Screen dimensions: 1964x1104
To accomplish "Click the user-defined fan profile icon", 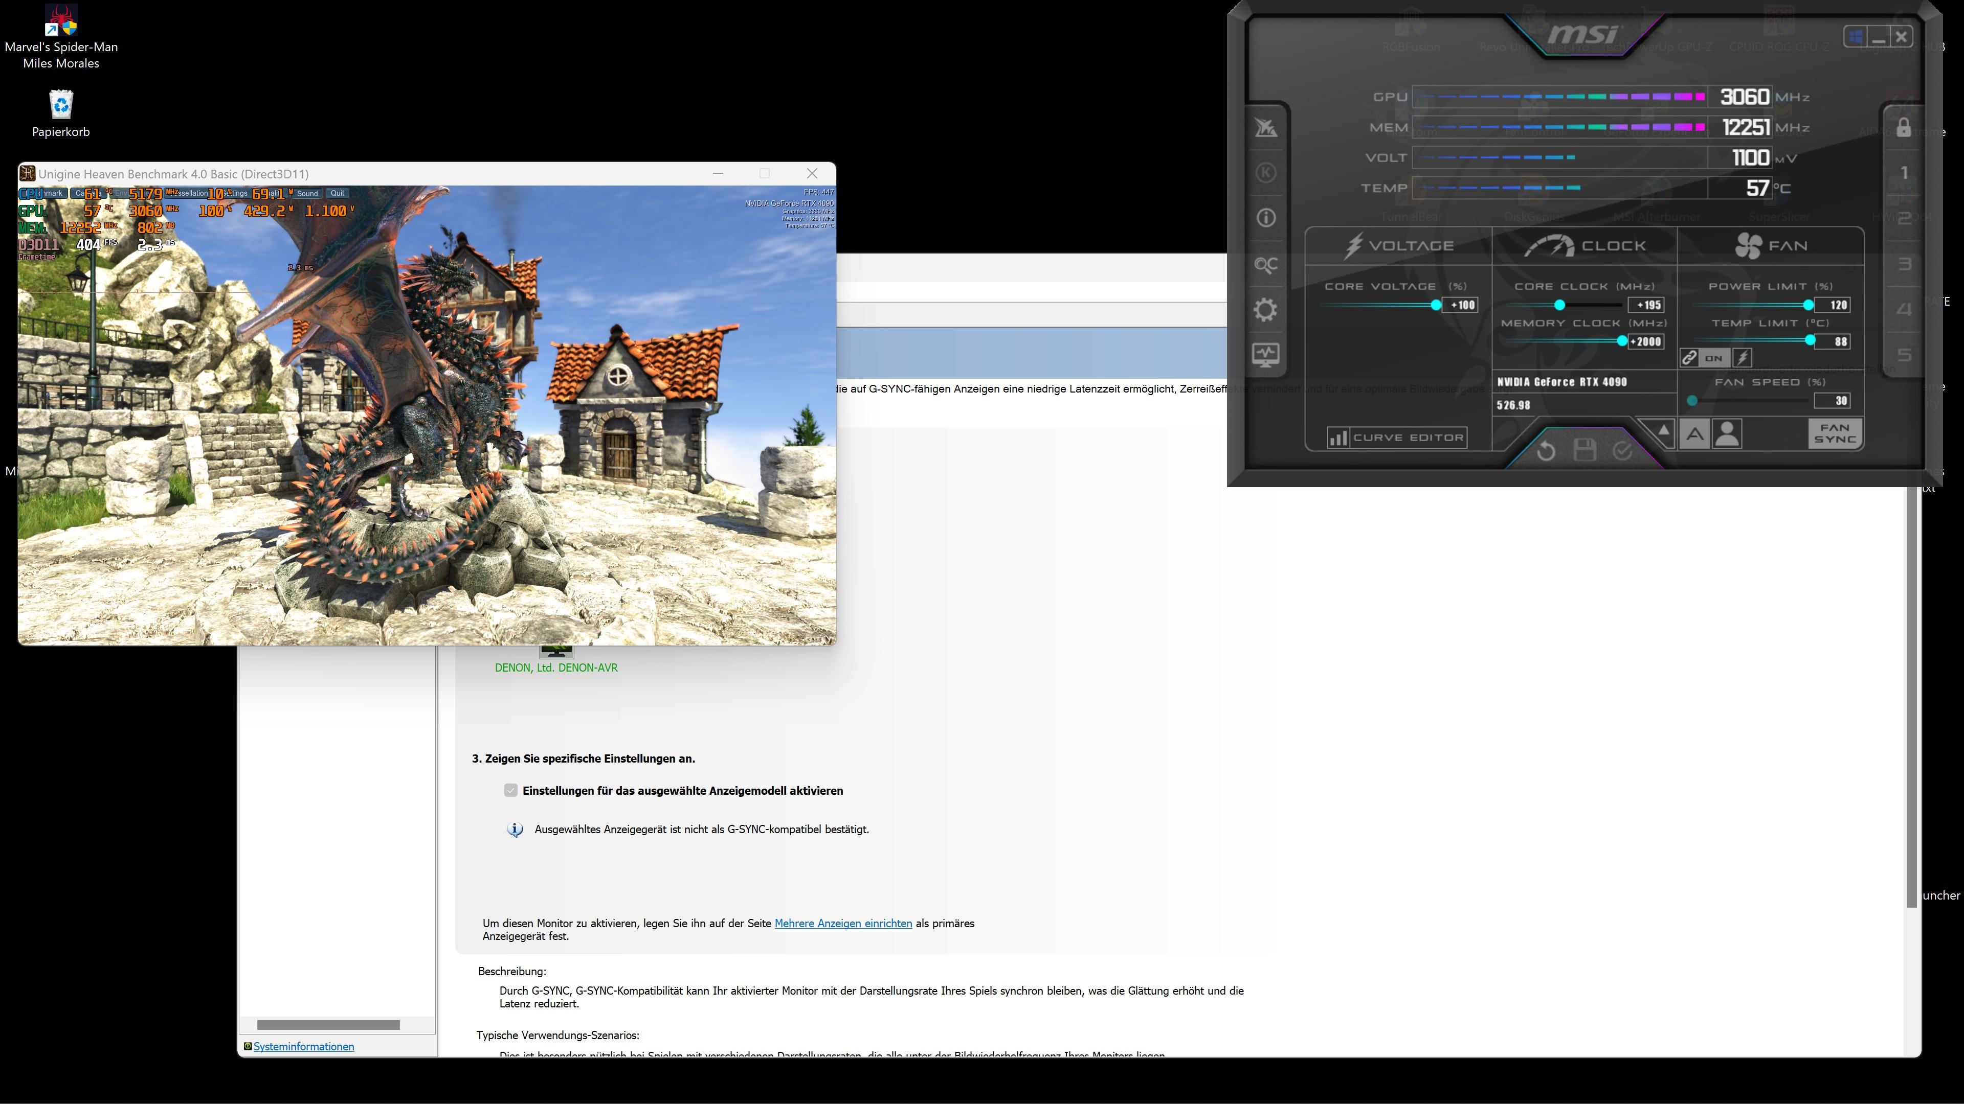I will (x=1727, y=434).
